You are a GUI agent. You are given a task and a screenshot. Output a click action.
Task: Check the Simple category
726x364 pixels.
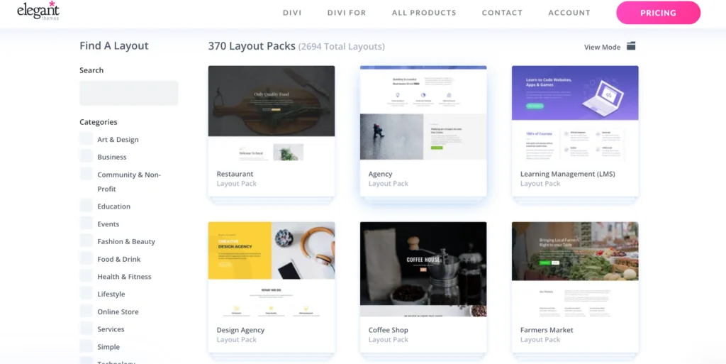click(x=86, y=346)
